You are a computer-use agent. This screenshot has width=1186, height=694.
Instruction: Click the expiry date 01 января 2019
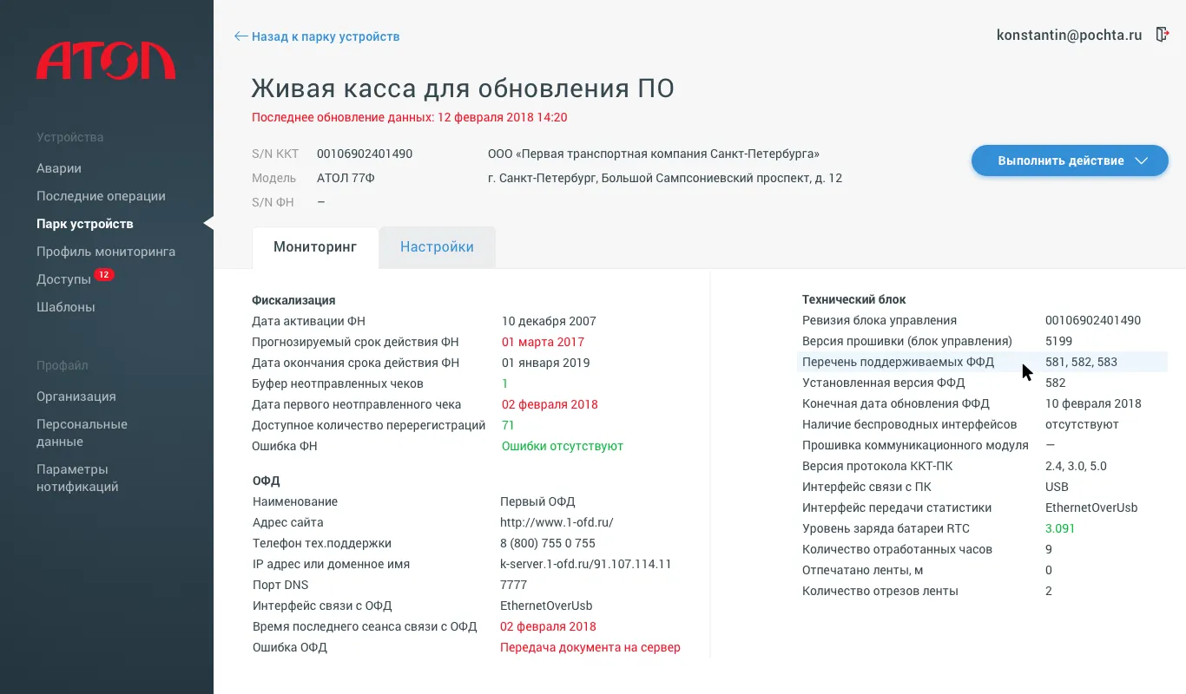point(545,363)
